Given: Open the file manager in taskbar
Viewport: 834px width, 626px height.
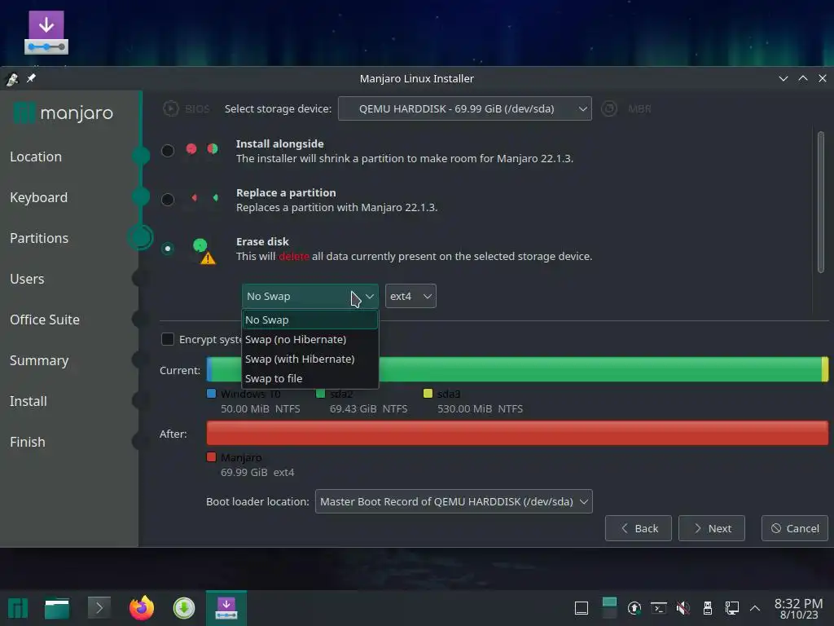Looking at the screenshot, I should tap(57, 608).
